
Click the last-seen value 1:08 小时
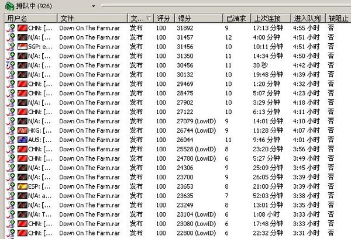point(266,214)
